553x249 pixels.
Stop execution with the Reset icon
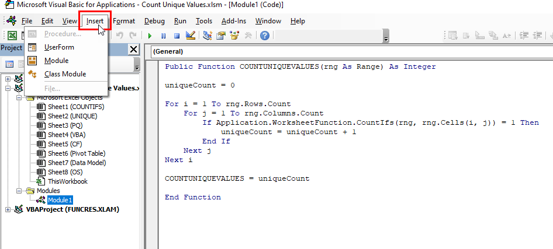pos(177,36)
